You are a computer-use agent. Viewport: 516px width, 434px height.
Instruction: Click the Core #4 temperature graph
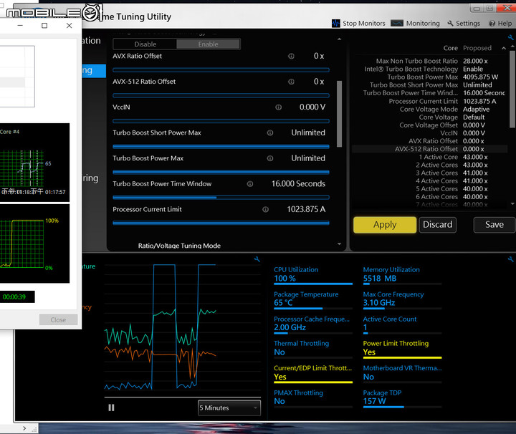pyautogui.click(x=34, y=163)
